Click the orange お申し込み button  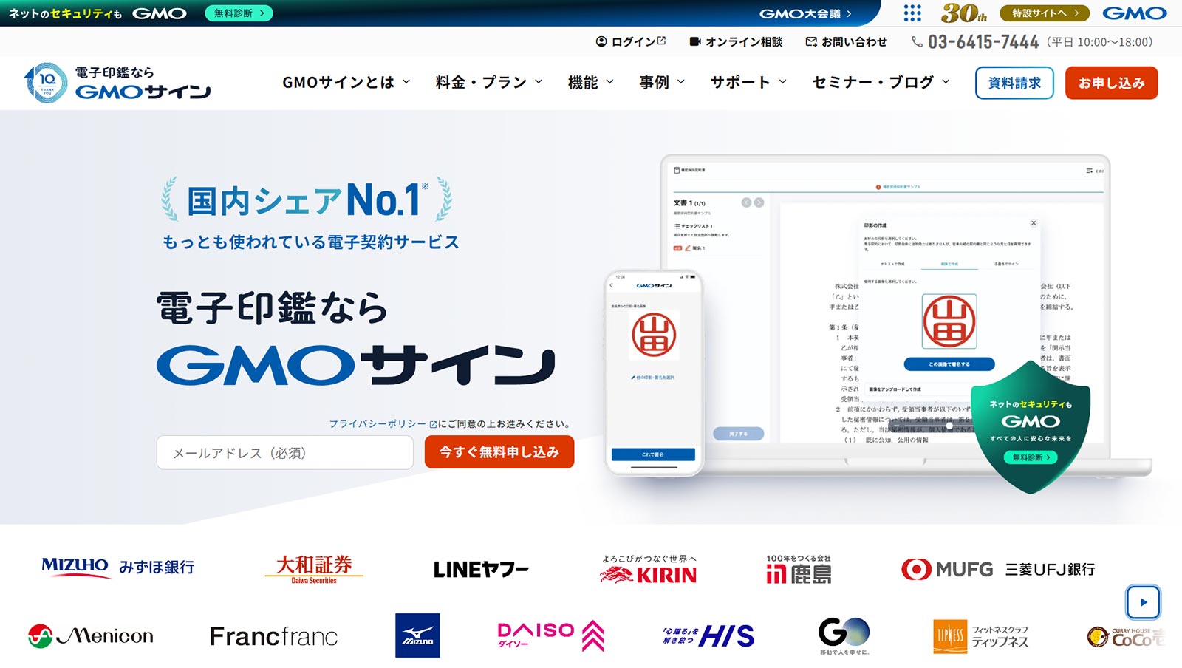[1111, 83]
